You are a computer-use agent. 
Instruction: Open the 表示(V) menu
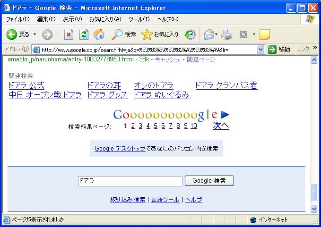72,19
